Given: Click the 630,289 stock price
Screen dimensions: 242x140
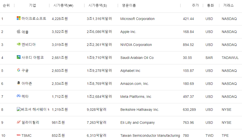Looking at the screenshot, I should [x=189, y=110].
